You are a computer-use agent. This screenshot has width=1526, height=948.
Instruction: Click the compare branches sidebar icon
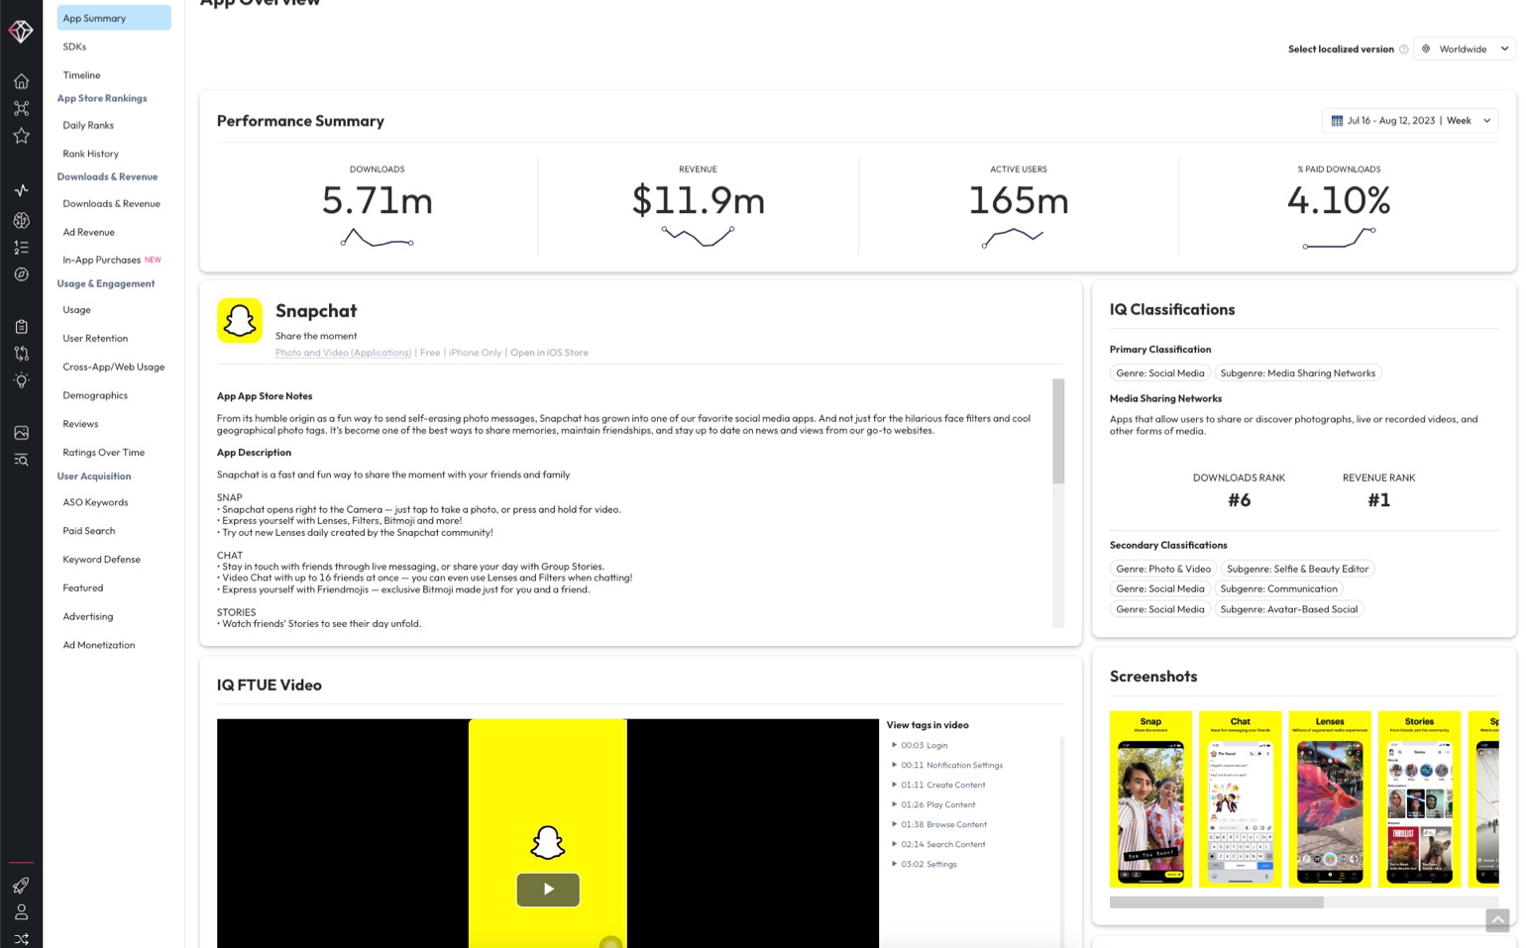(x=21, y=354)
